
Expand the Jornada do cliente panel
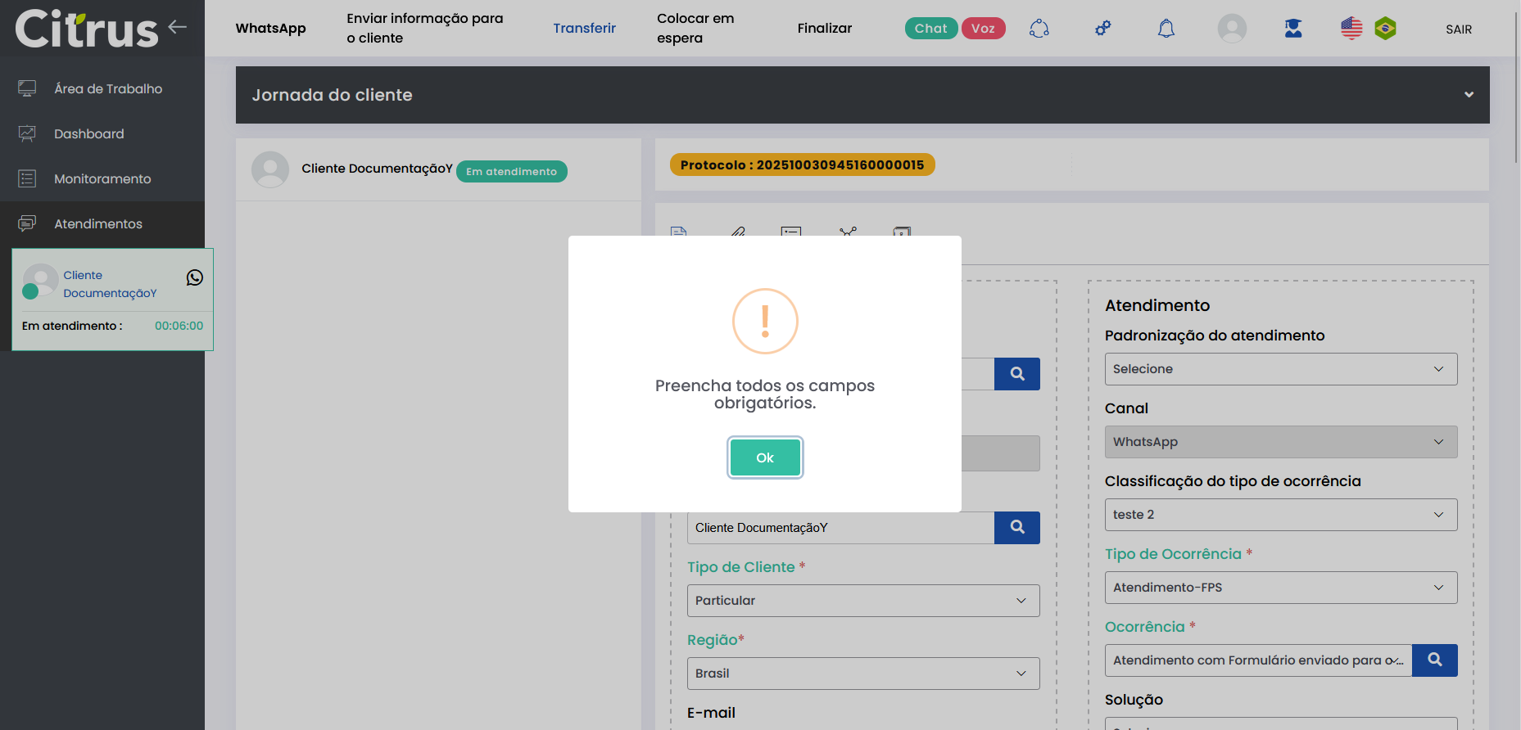(1469, 95)
